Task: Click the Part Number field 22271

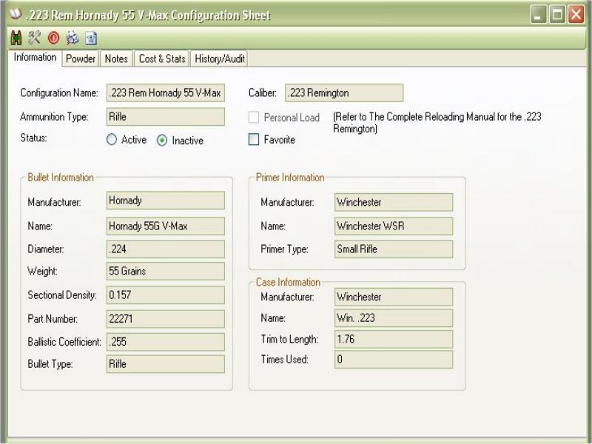Action: click(x=166, y=319)
